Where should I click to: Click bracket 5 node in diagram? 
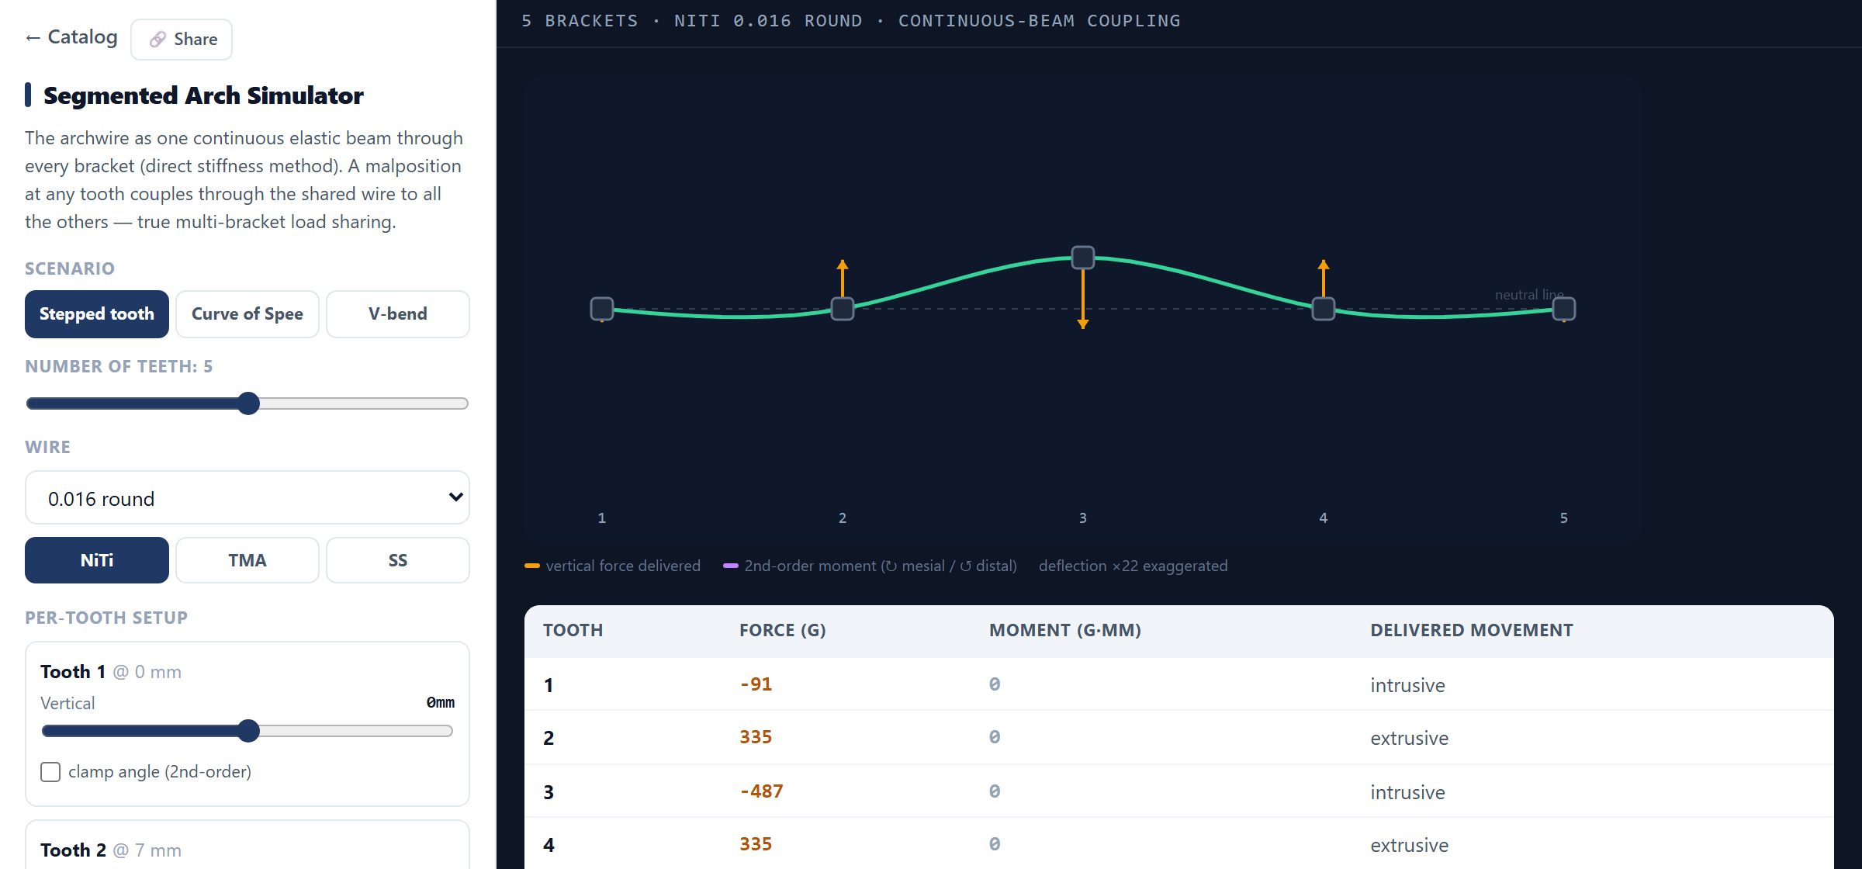(x=1564, y=309)
